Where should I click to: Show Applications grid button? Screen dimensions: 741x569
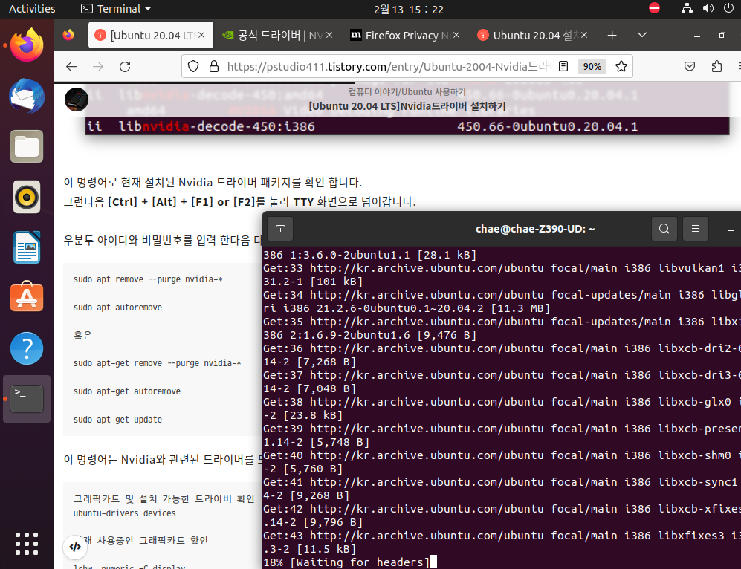pos(27,544)
